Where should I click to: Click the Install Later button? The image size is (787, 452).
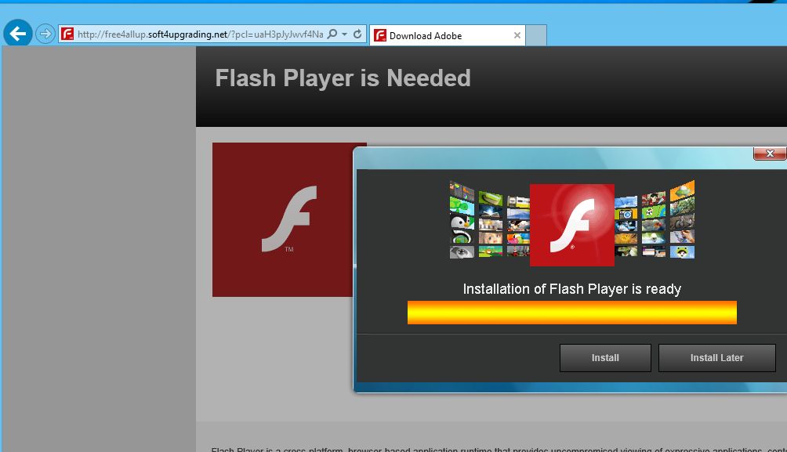(x=716, y=358)
